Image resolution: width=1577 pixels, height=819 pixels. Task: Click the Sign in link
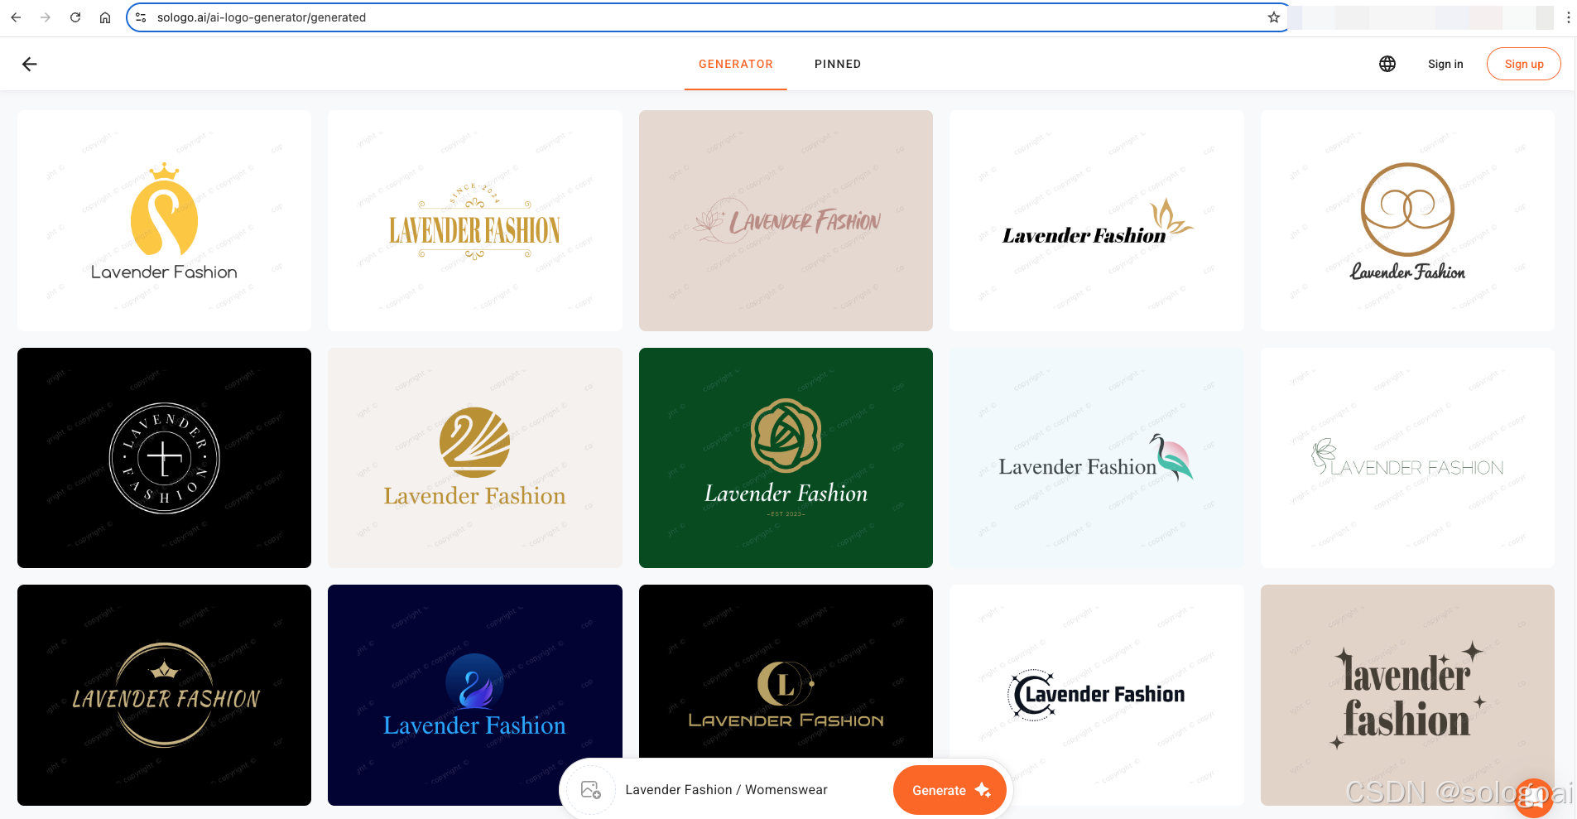pyautogui.click(x=1445, y=64)
